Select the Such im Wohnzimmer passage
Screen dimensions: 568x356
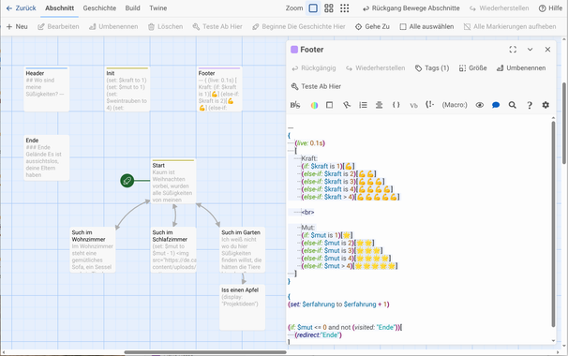(x=93, y=250)
